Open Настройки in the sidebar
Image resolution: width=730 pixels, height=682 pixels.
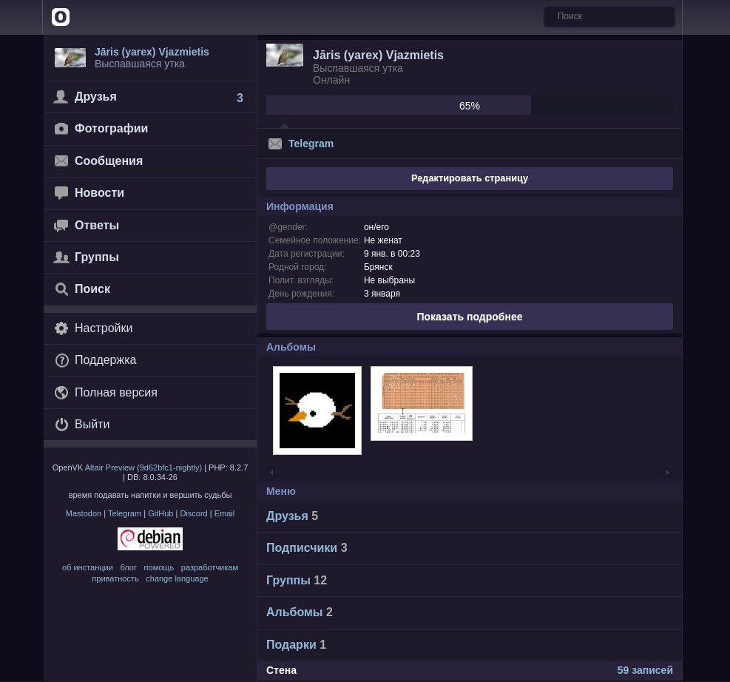point(150,328)
